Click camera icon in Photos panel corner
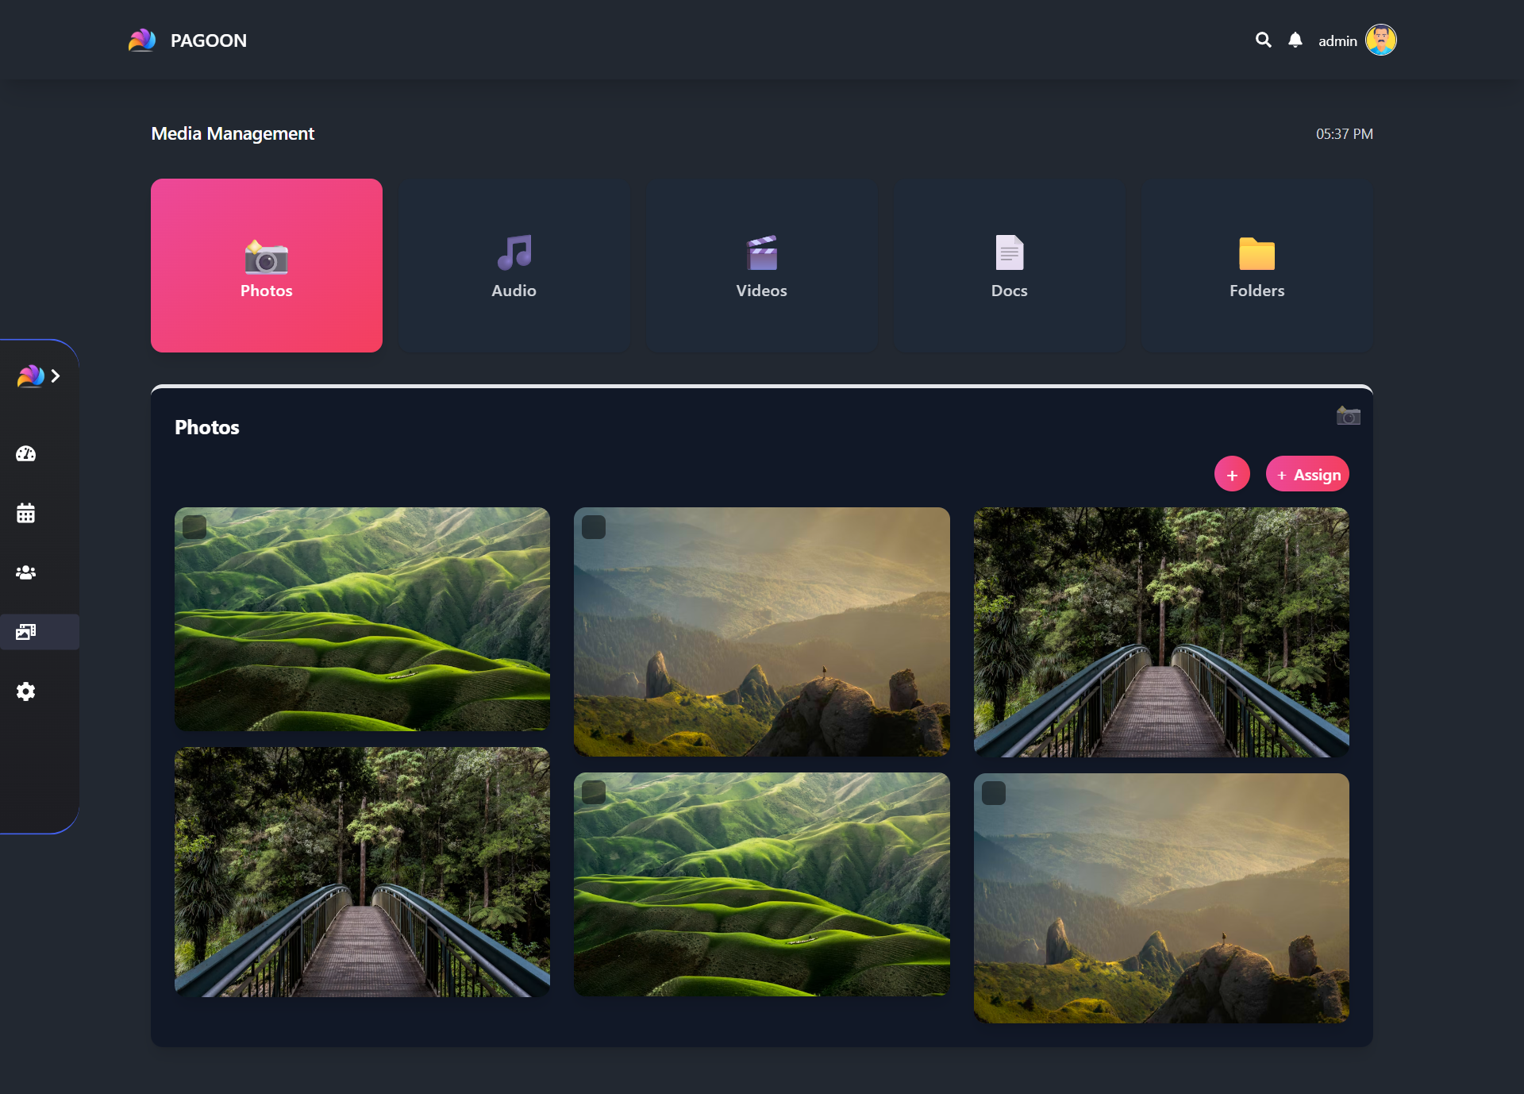The width and height of the screenshot is (1524, 1094). click(x=1348, y=416)
